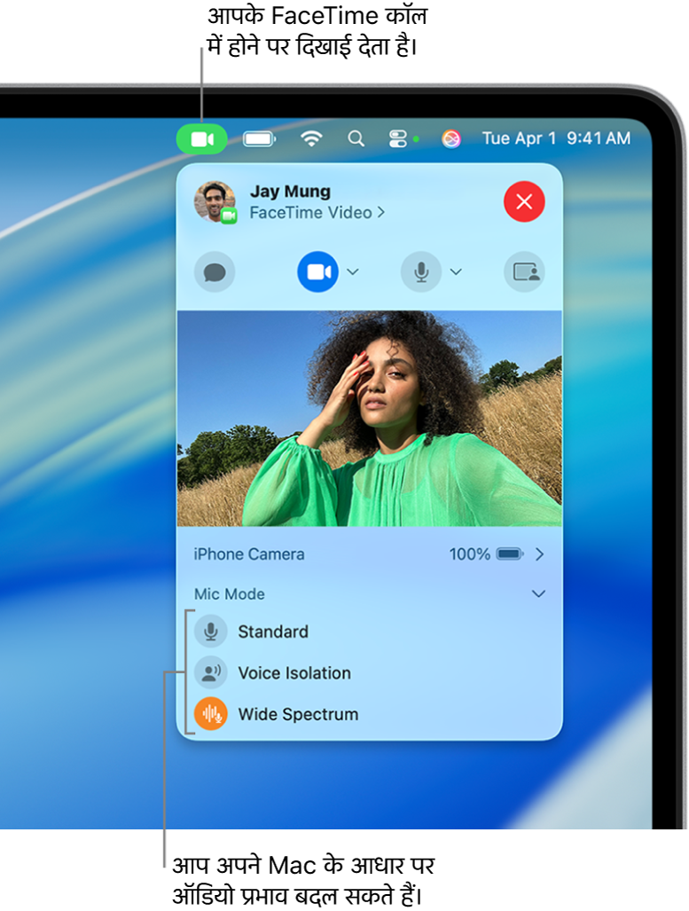Open iPhone Camera details chevron
Image resolution: width=689 pixels, height=911 pixels.
click(x=539, y=554)
